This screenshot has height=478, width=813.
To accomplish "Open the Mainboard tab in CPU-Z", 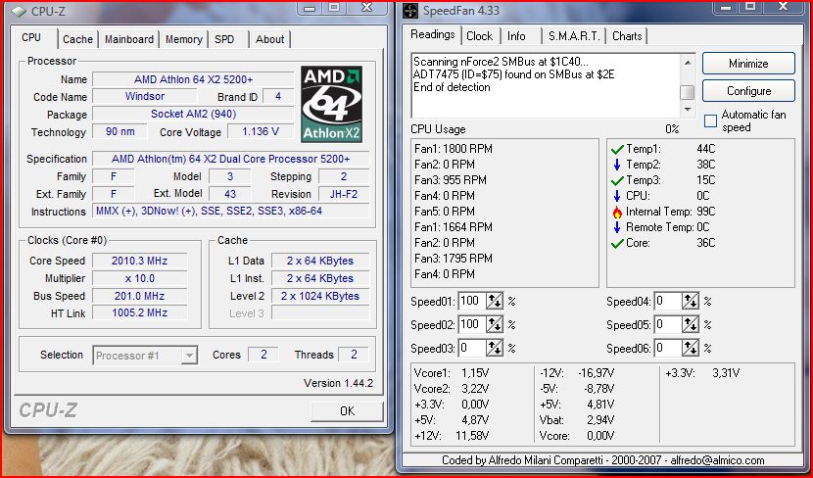I will tap(129, 39).
